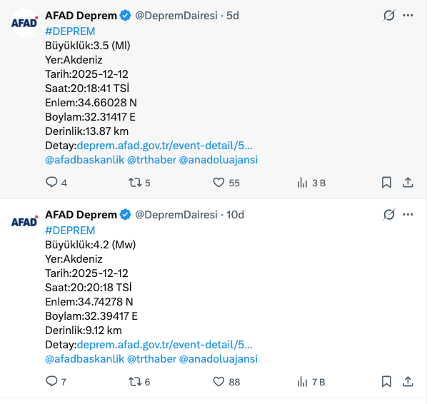Open more options menu on second tweet

click(x=408, y=215)
